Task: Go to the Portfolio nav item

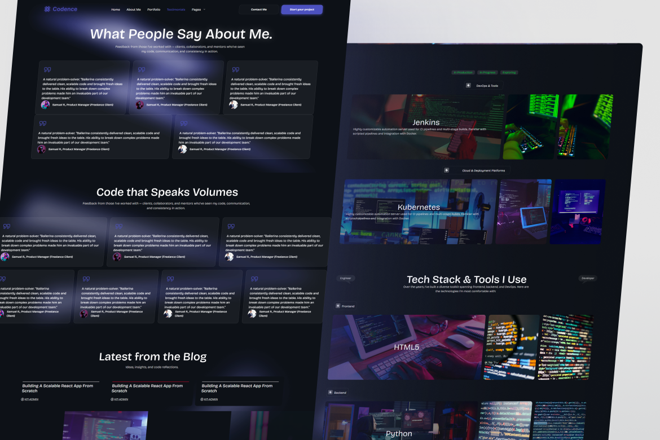Action: coord(153,10)
